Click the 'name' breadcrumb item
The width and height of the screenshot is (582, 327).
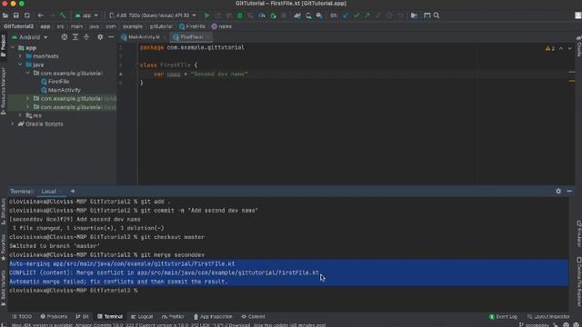pos(222,26)
